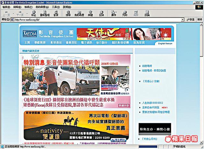
Task: Open the Tools (工具) menu
Action: (x=56, y=7)
